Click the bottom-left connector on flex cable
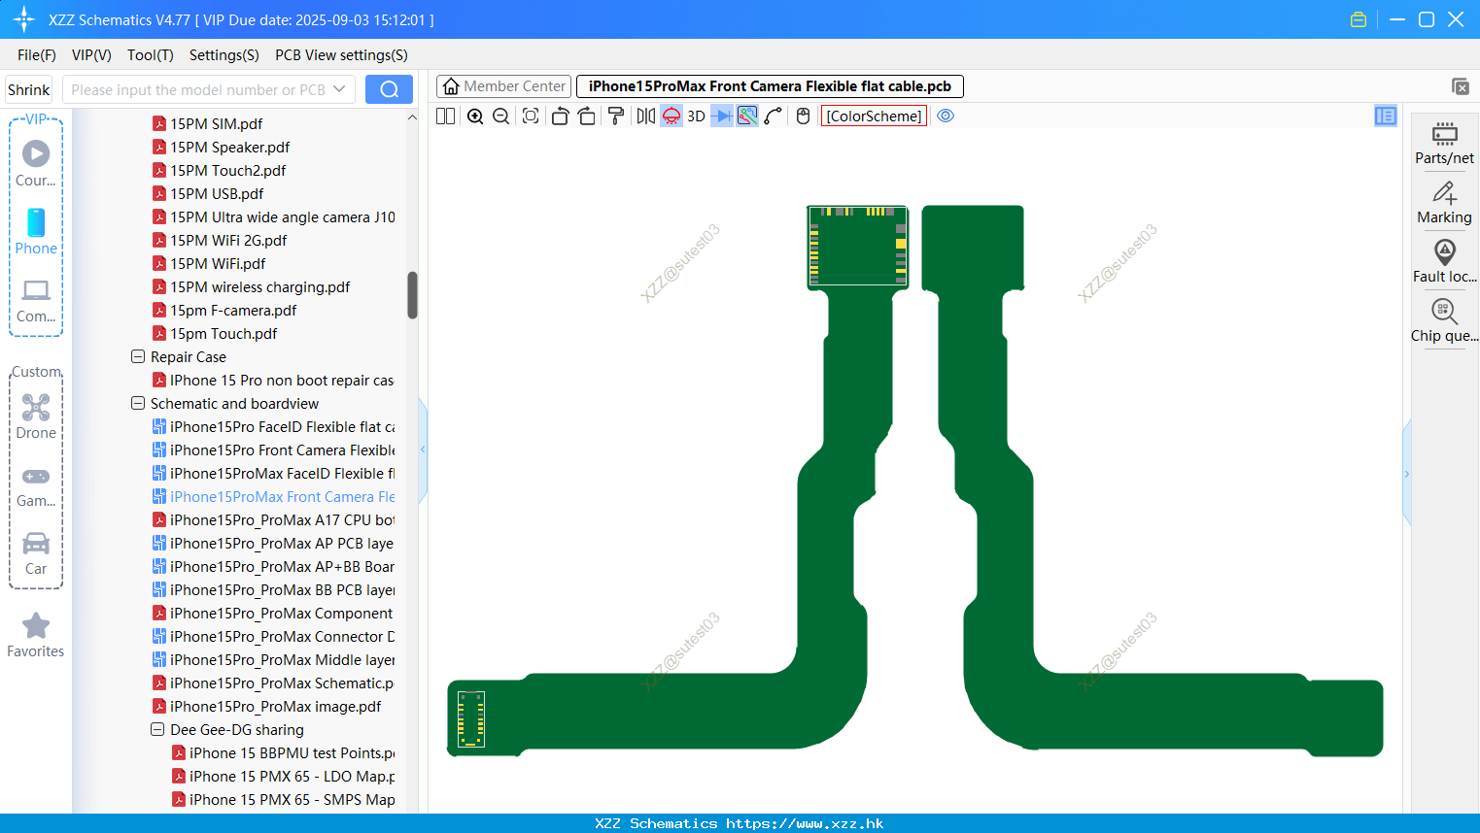This screenshot has height=833, width=1480. click(x=471, y=718)
